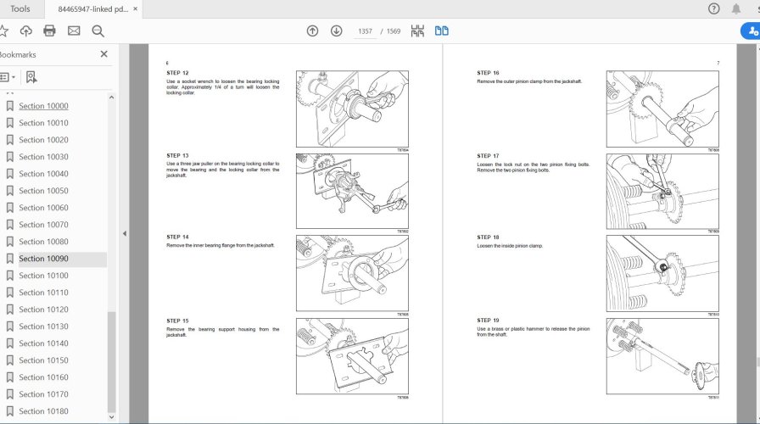Click the page number input field
The height and width of the screenshot is (424, 760).
click(x=366, y=31)
